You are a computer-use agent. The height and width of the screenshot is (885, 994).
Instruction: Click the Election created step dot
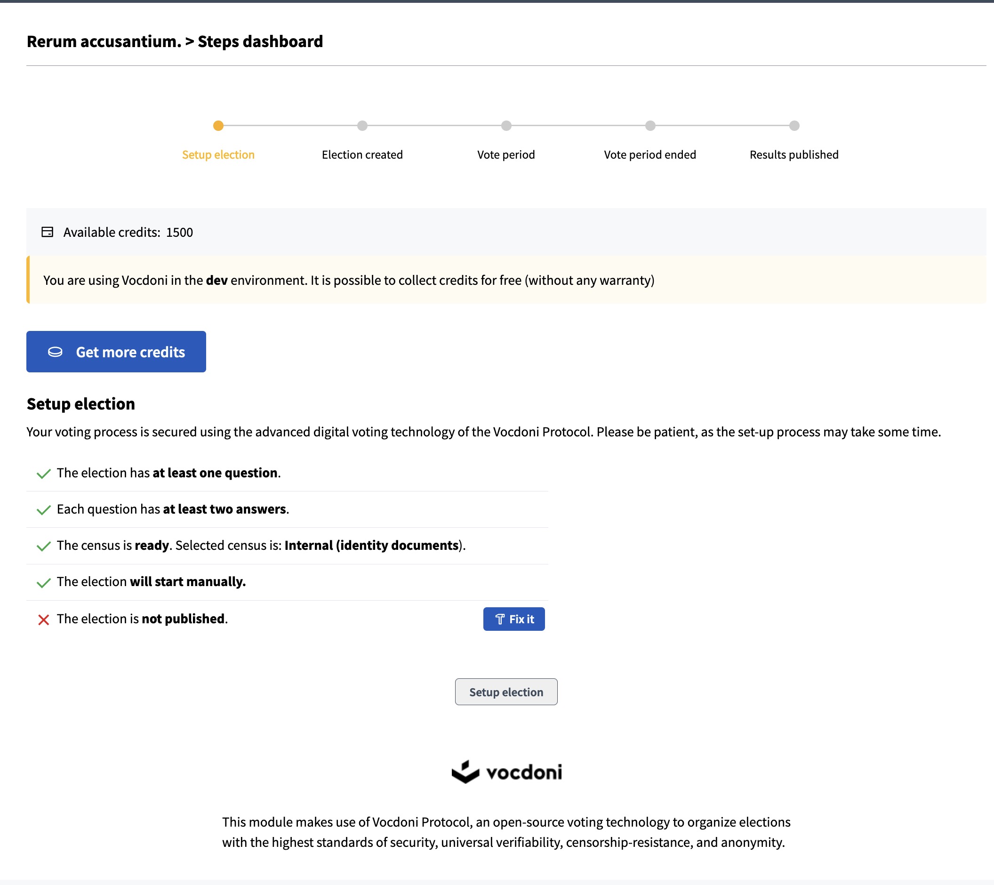pyautogui.click(x=362, y=126)
